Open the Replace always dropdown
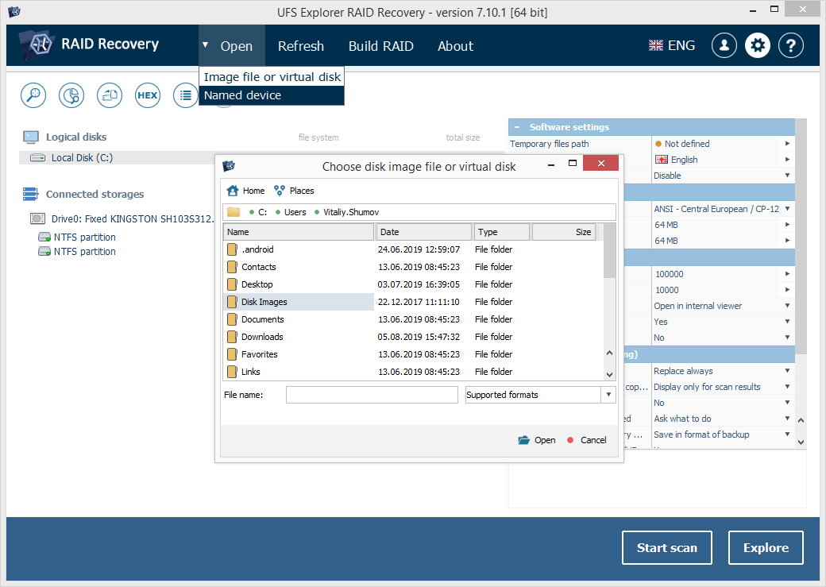 coord(787,371)
